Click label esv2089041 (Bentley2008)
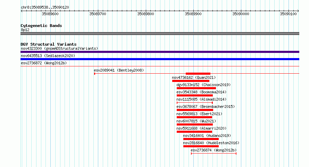Screen dimensions: 309x167 [x=119, y=70]
